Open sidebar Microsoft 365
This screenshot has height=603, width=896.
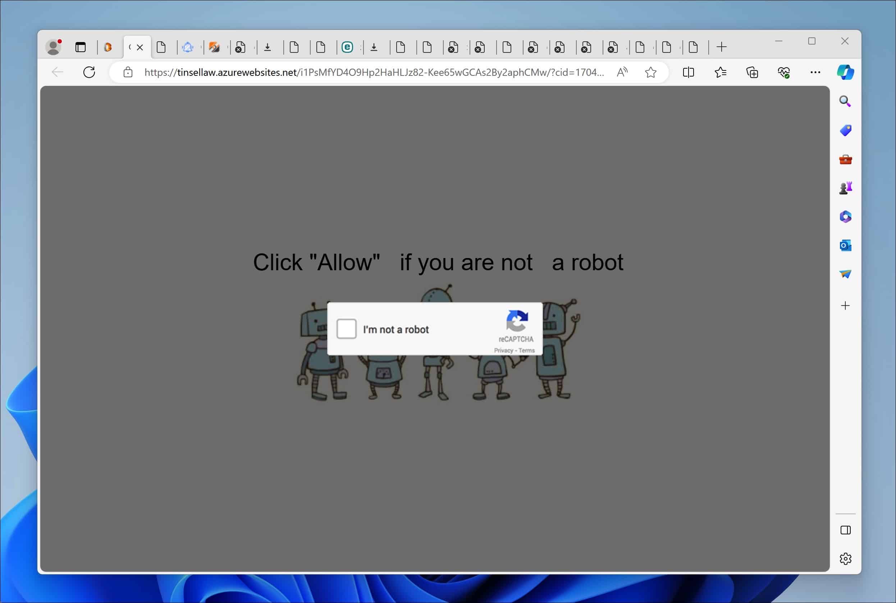pyautogui.click(x=845, y=216)
